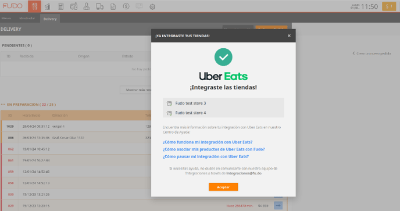The height and width of the screenshot is (211, 400).
Task: Switch to the Mostrador tab
Action: (27, 19)
